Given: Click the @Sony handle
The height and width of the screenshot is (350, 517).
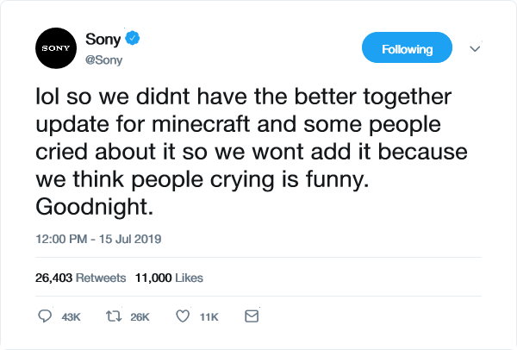Looking at the screenshot, I should (x=103, y=60).
